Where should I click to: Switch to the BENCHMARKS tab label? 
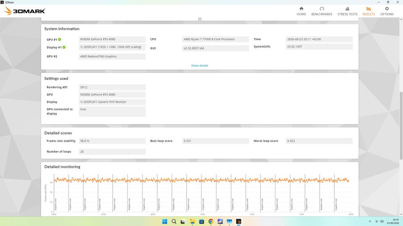322,14
